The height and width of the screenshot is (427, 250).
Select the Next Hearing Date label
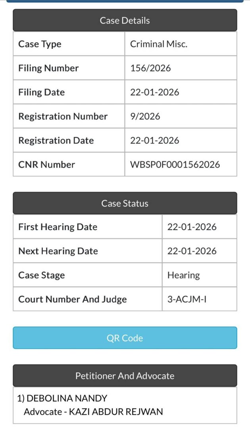coord(58,251)
